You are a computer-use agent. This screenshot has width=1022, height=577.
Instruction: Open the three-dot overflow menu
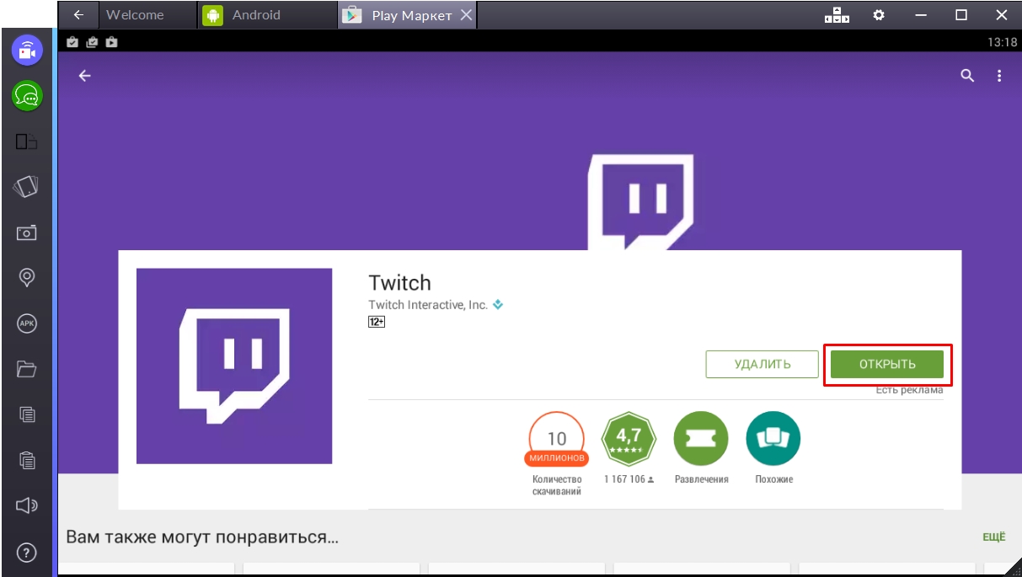click(999, 76)
